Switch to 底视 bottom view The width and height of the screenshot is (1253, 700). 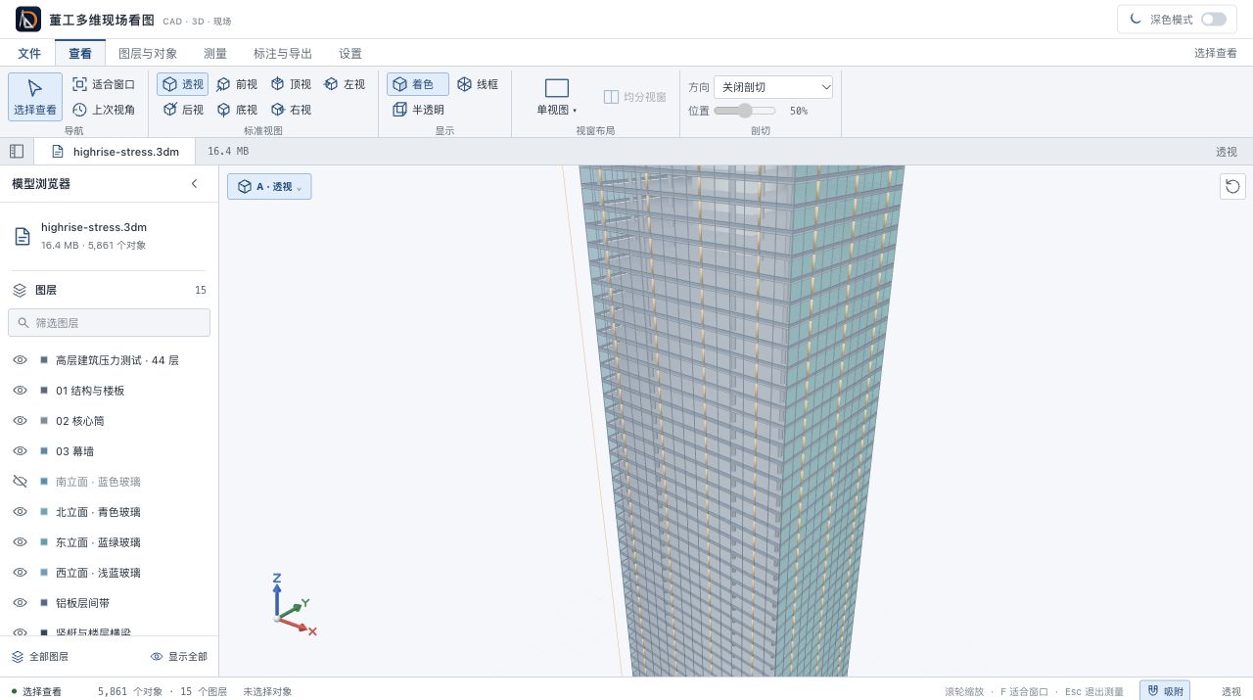coord(237,110)
